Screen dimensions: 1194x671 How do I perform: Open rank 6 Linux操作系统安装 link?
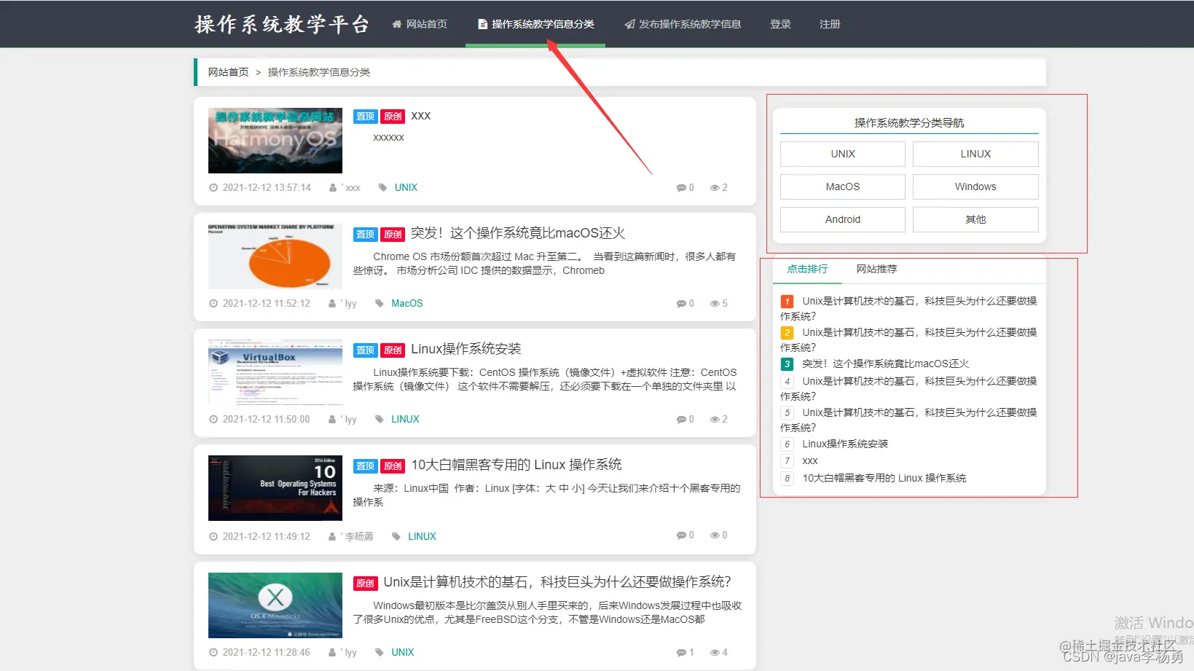pos(845,444)
